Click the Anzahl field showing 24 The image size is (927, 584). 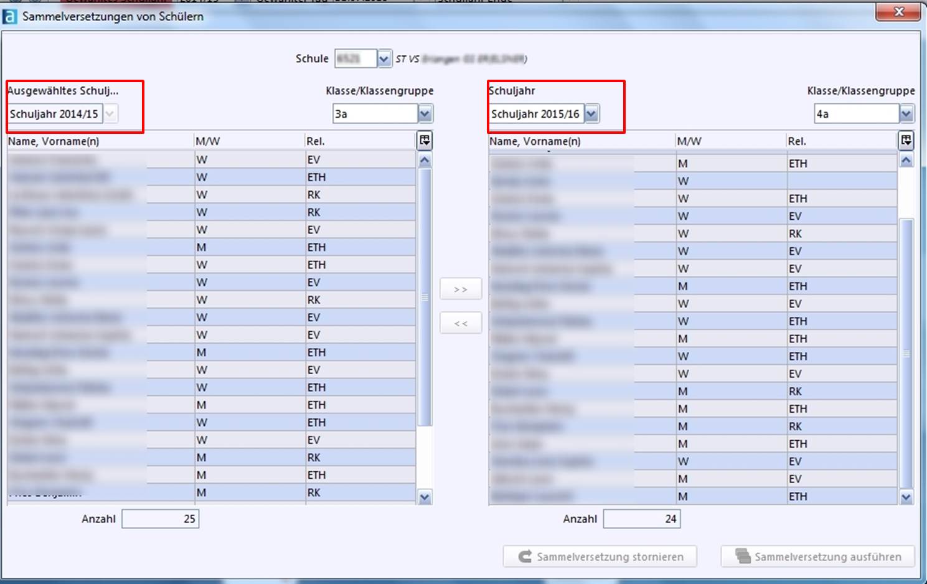click(642, 519)
